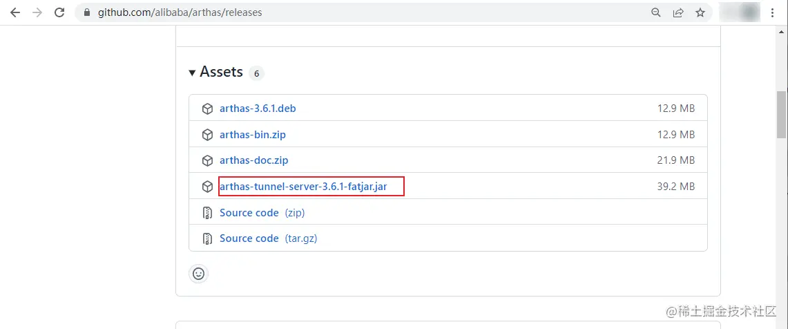Viewport: 788px width, 329px height.
Task: Go back to the previous page
Action: (x=15, y=12)
